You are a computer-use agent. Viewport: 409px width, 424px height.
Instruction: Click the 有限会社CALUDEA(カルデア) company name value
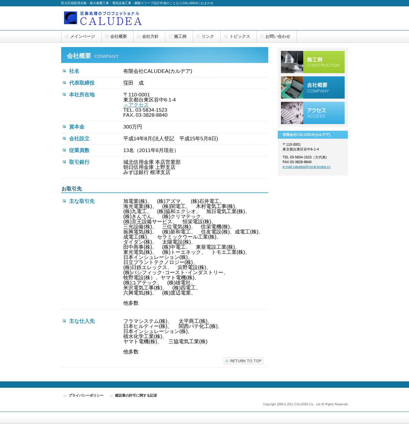[x=158, y=71]
